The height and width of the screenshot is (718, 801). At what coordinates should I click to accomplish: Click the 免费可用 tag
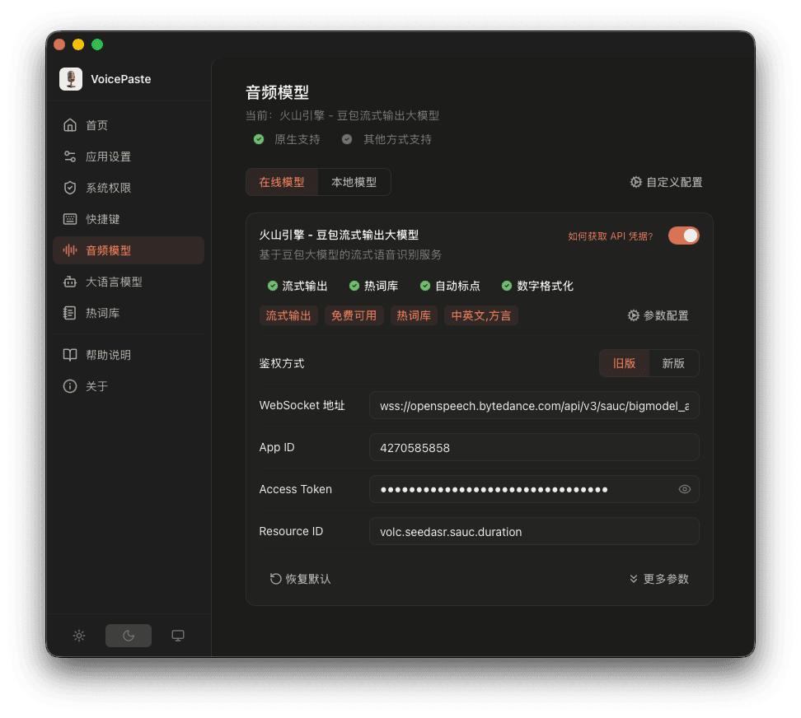coord(354,316)
